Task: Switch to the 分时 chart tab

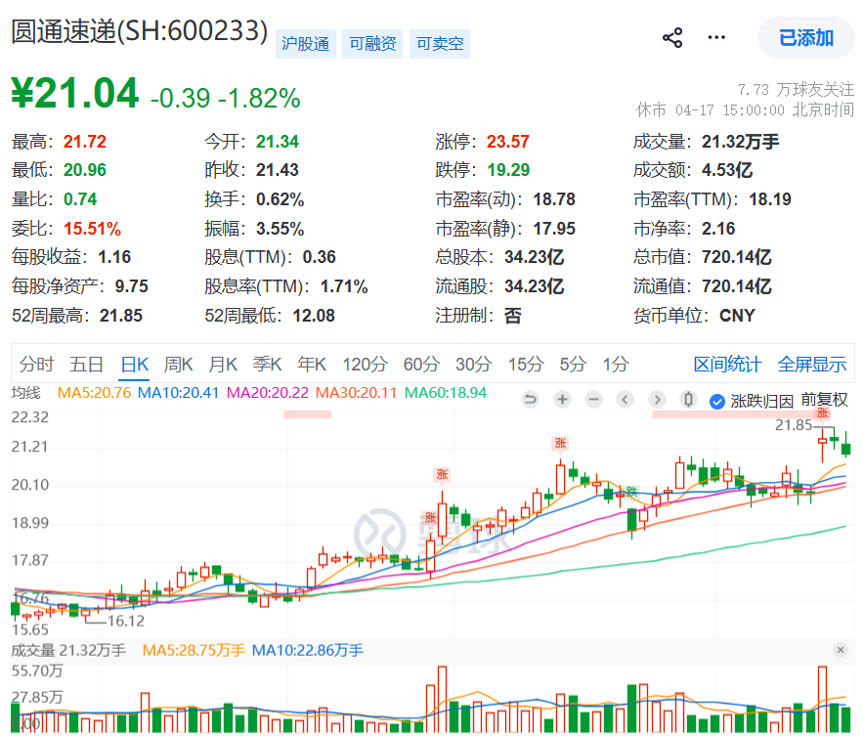Action: click(36, 365)
